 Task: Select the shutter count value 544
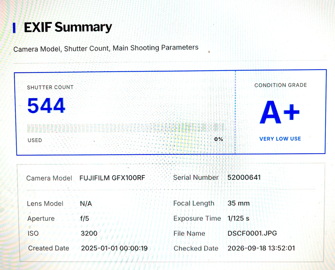tap(46, 106)
